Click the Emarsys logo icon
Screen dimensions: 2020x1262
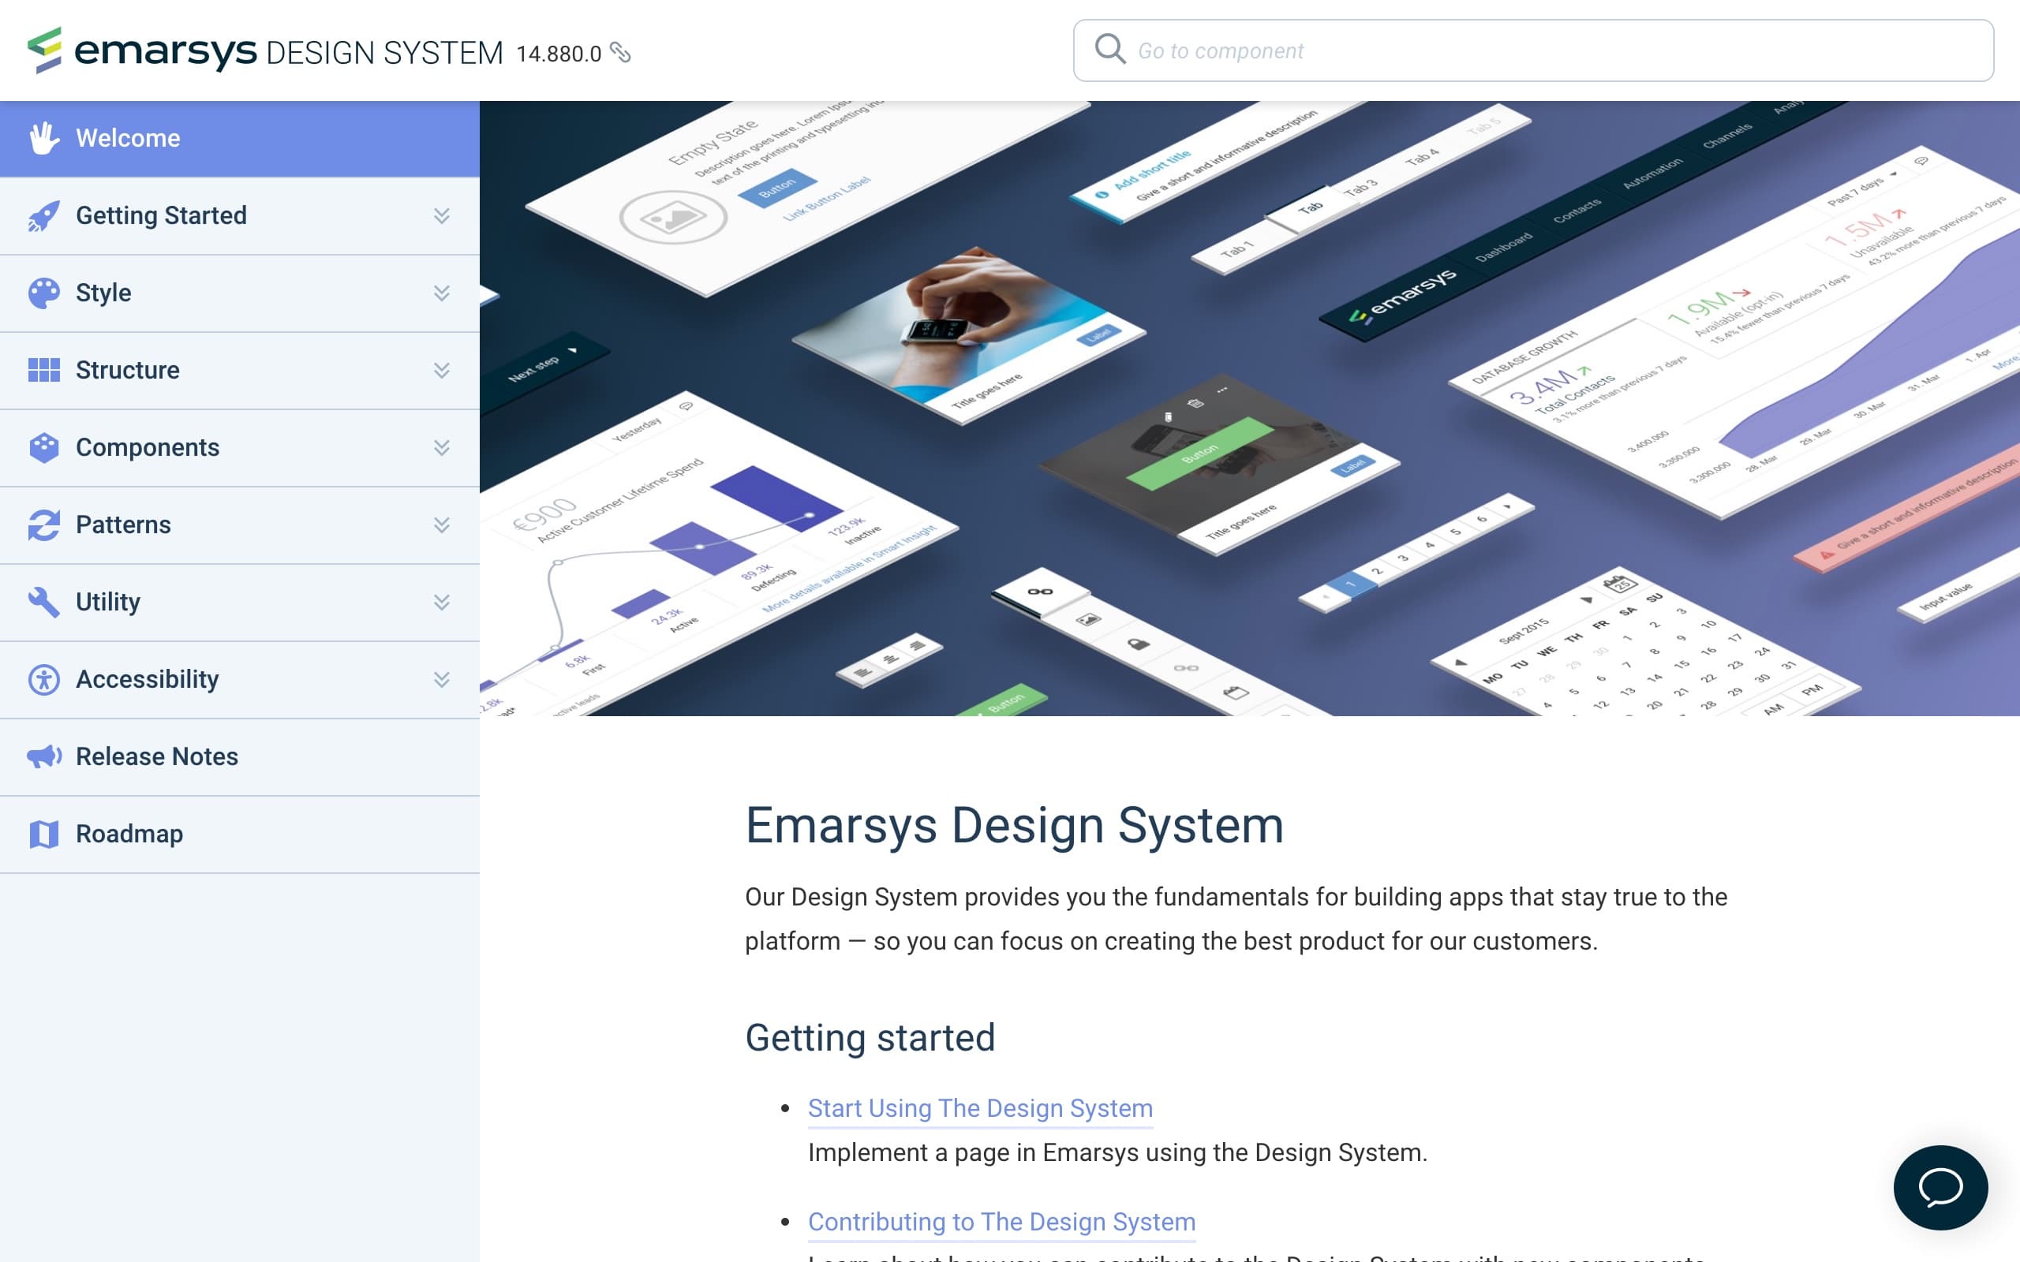coord(45,50)
